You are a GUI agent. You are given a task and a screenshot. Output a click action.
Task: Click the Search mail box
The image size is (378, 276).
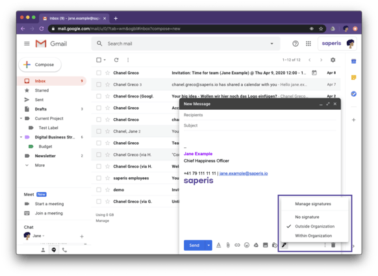(x=186, y=44)
